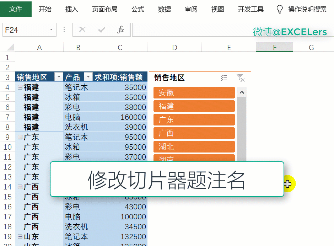Click the insert function fx icon
Image resolution: width=334 pixels, height=246 pixels.
coord(121,30)
